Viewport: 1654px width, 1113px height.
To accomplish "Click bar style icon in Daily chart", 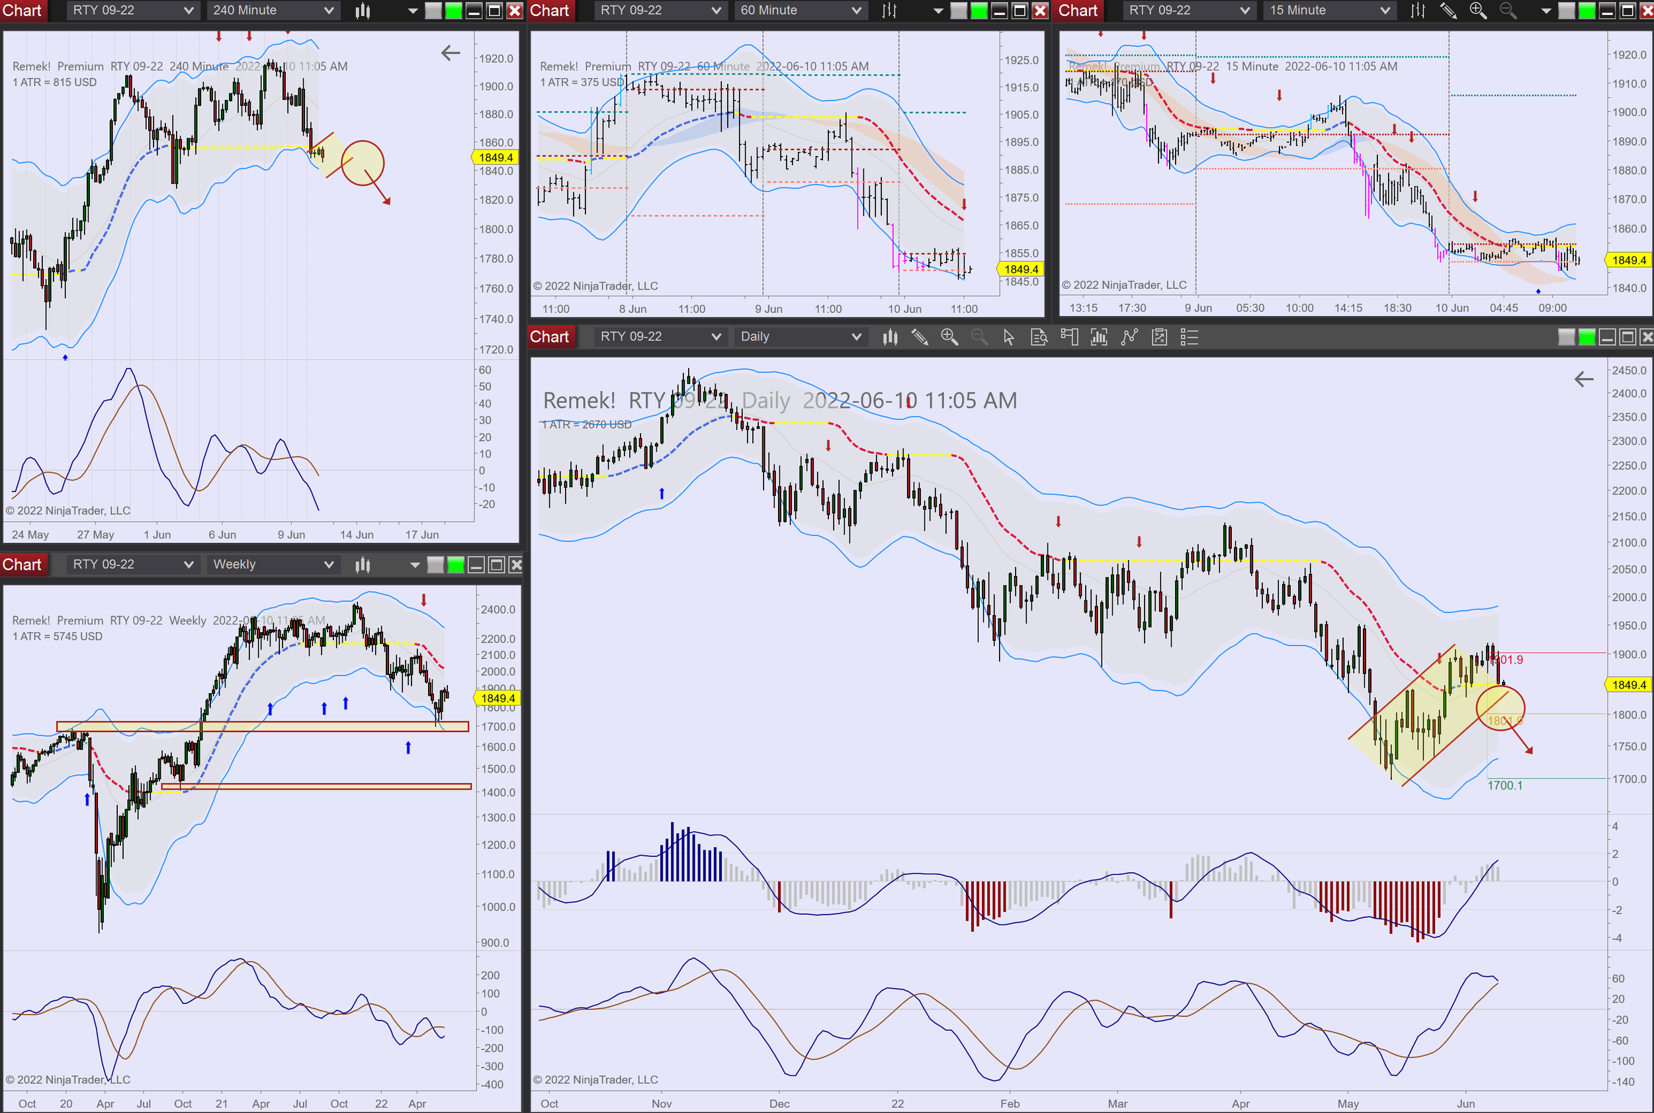I will (890, 337).
